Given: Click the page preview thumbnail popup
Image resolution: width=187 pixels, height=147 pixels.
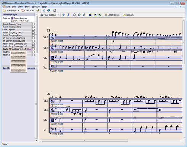Looking at the screenshot, I should (19, 62).
